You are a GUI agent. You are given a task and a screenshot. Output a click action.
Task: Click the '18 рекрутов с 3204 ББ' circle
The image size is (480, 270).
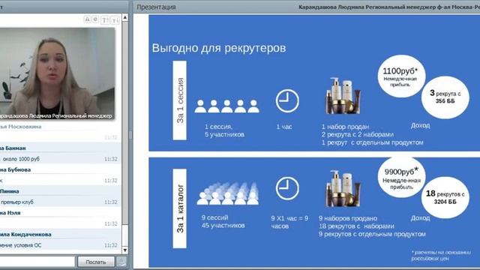click(445, 197)
